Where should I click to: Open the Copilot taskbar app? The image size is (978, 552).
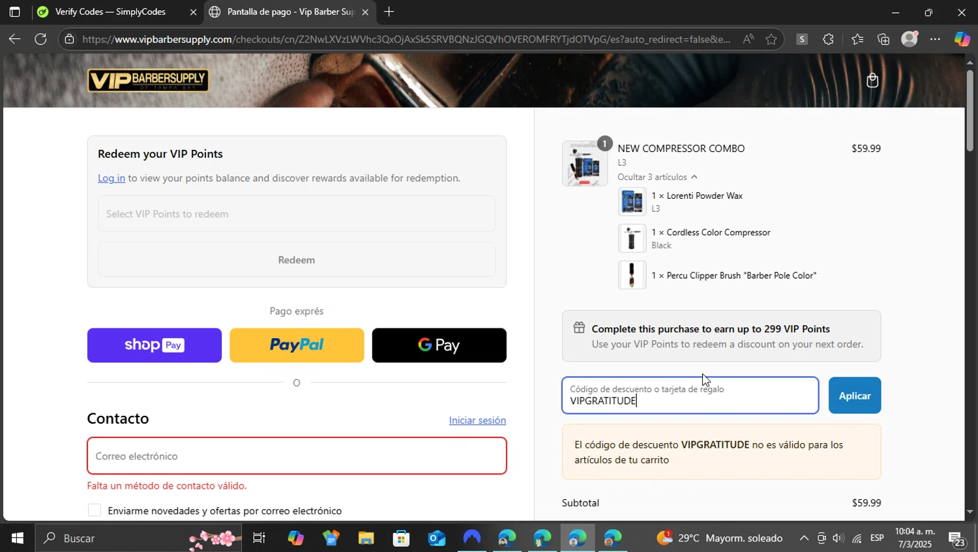(295, 538)
